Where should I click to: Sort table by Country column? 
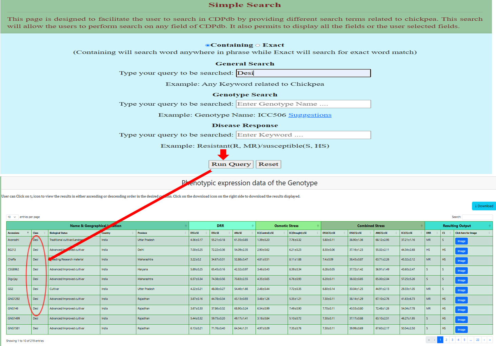[117, 233]
